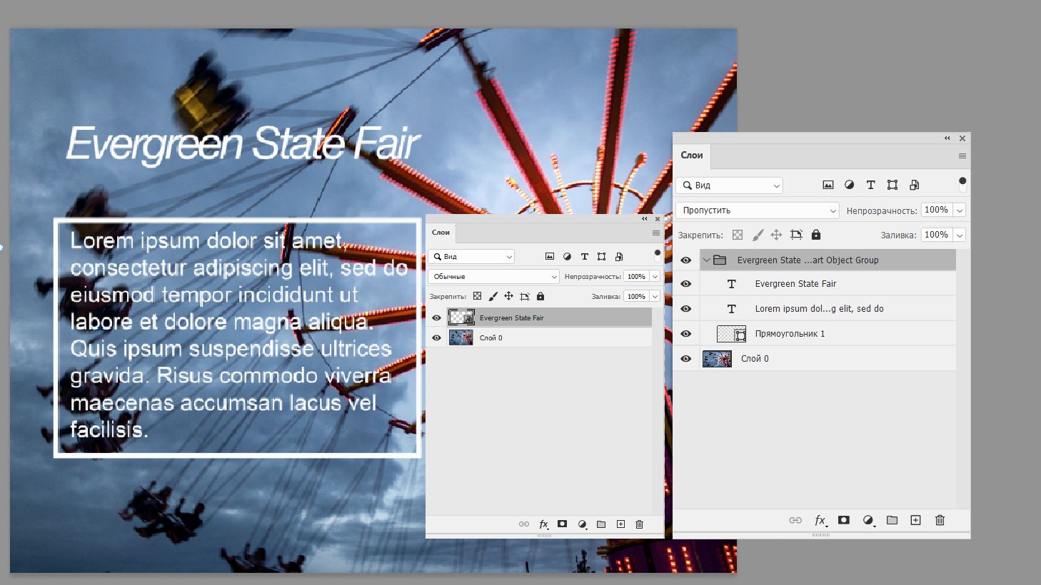The width and height of the screenshot is (1041, 585).
Task: Open Непрозрачность dropdown arrow in small panel
Action: pos(655,276)
